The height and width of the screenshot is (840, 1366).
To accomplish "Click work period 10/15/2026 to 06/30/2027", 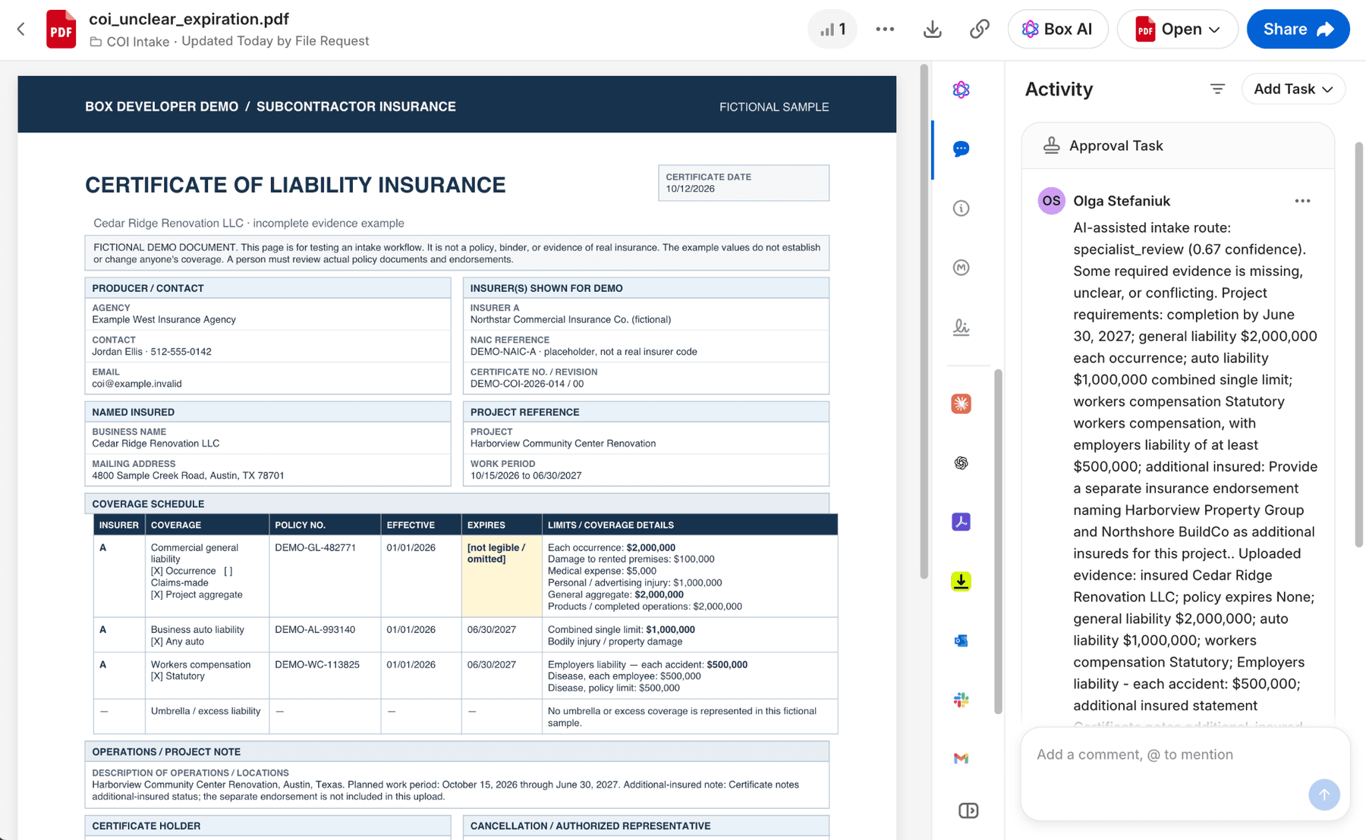I will click(x=526, y=475).
